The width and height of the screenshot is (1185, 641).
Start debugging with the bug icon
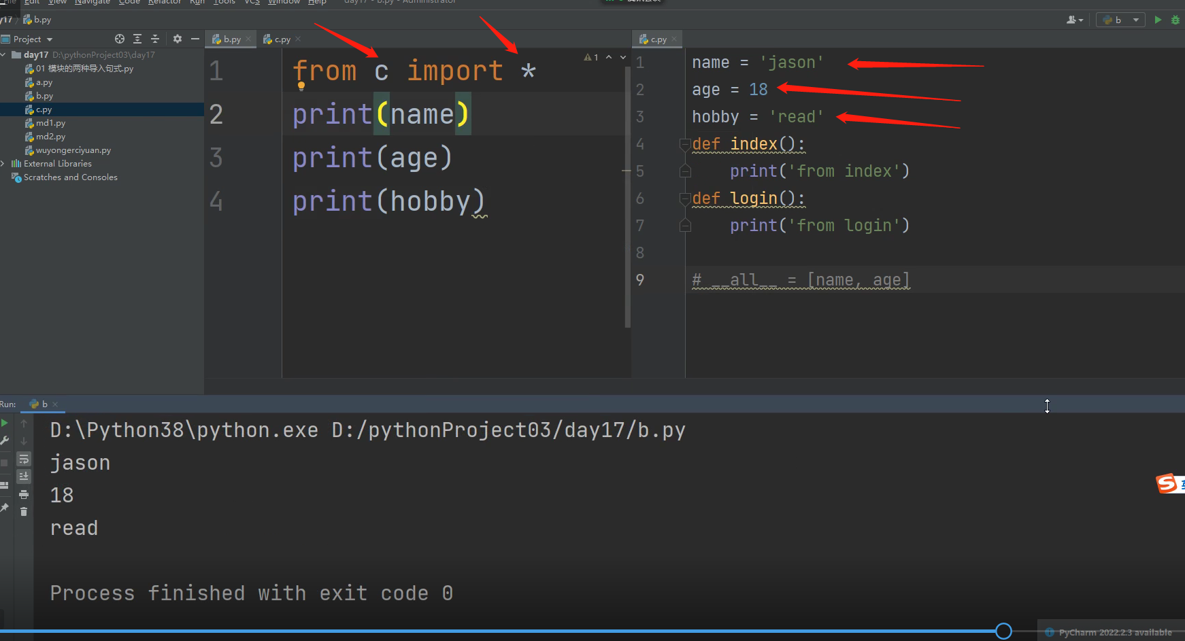click(1175, 20)
